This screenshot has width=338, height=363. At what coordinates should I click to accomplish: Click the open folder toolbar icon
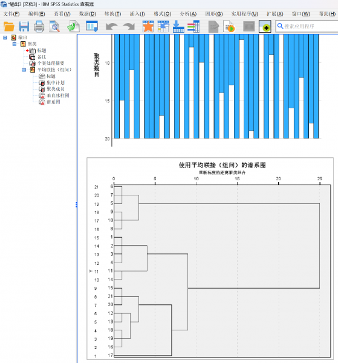[9, 27]
